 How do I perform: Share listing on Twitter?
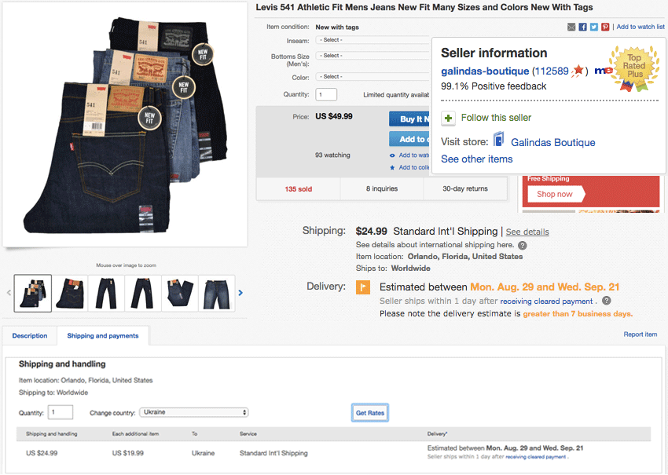pos(594,27)
